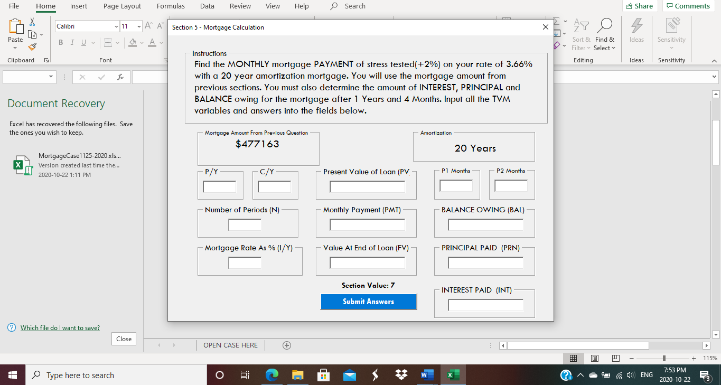This screenshot has width=721, height=385.
Task: Click the Format Painter brush icon
Action: click(x=32, y=46)
